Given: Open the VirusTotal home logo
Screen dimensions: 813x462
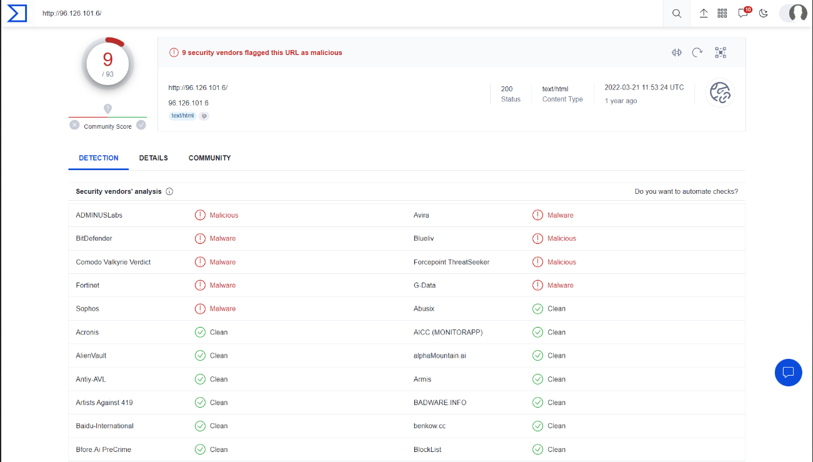Looking at the screenshot, I should 17,13.
